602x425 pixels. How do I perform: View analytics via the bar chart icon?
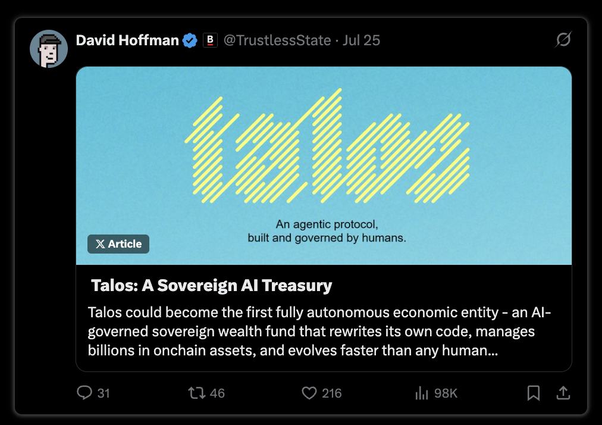422,393
